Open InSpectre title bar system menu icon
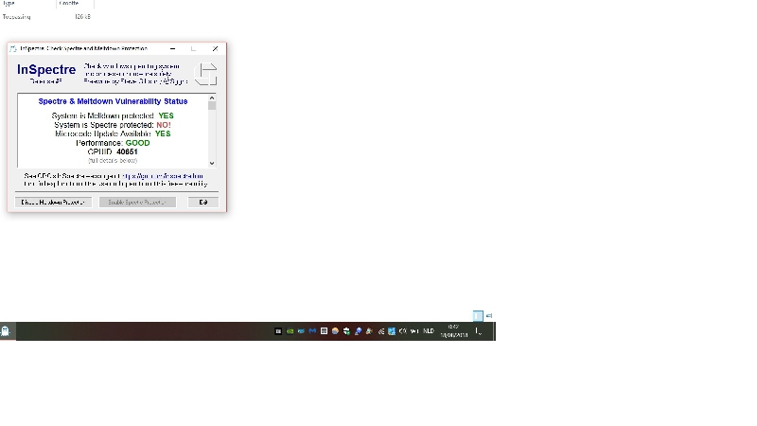The image size is (757, 426). pos(13,48)
